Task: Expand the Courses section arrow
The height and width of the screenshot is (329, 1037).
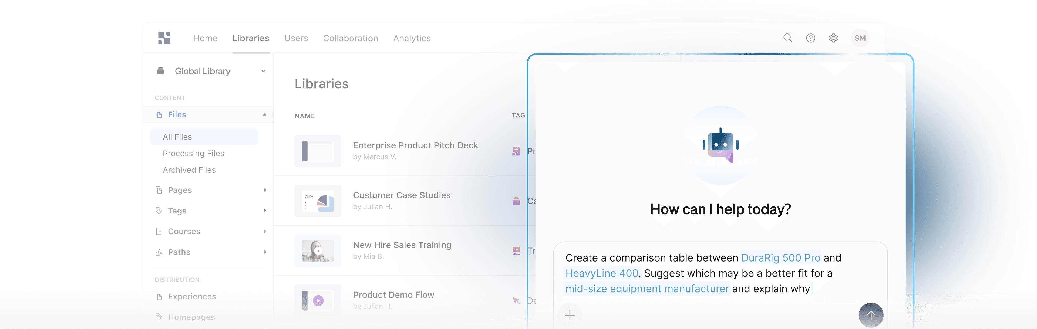Action: (265, 231)
